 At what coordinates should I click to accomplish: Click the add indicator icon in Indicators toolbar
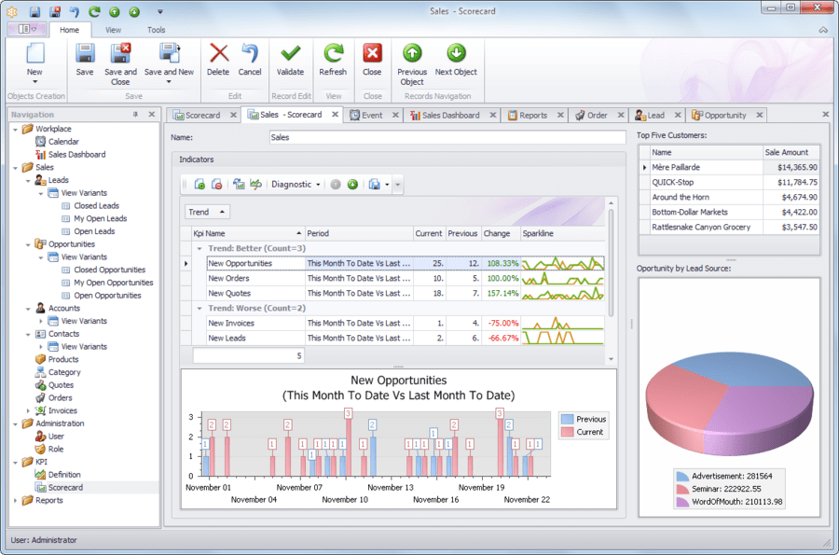(x=199, y=185)
